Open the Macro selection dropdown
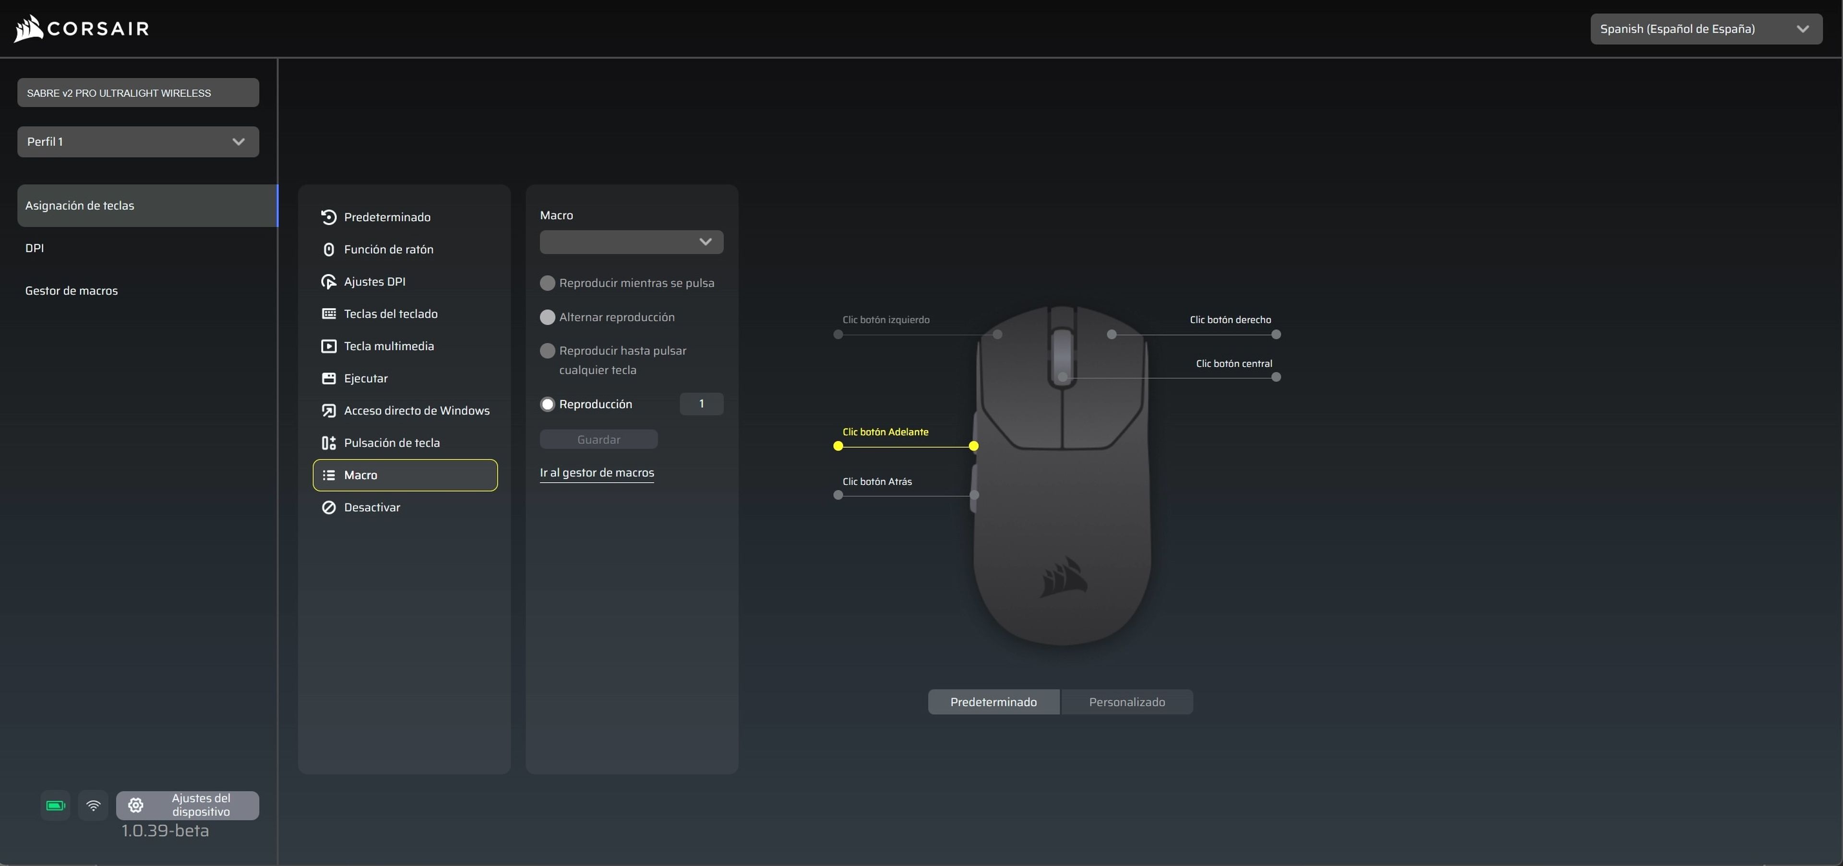This screenshot has width=1843, height=866. click(x=630, y=242)
